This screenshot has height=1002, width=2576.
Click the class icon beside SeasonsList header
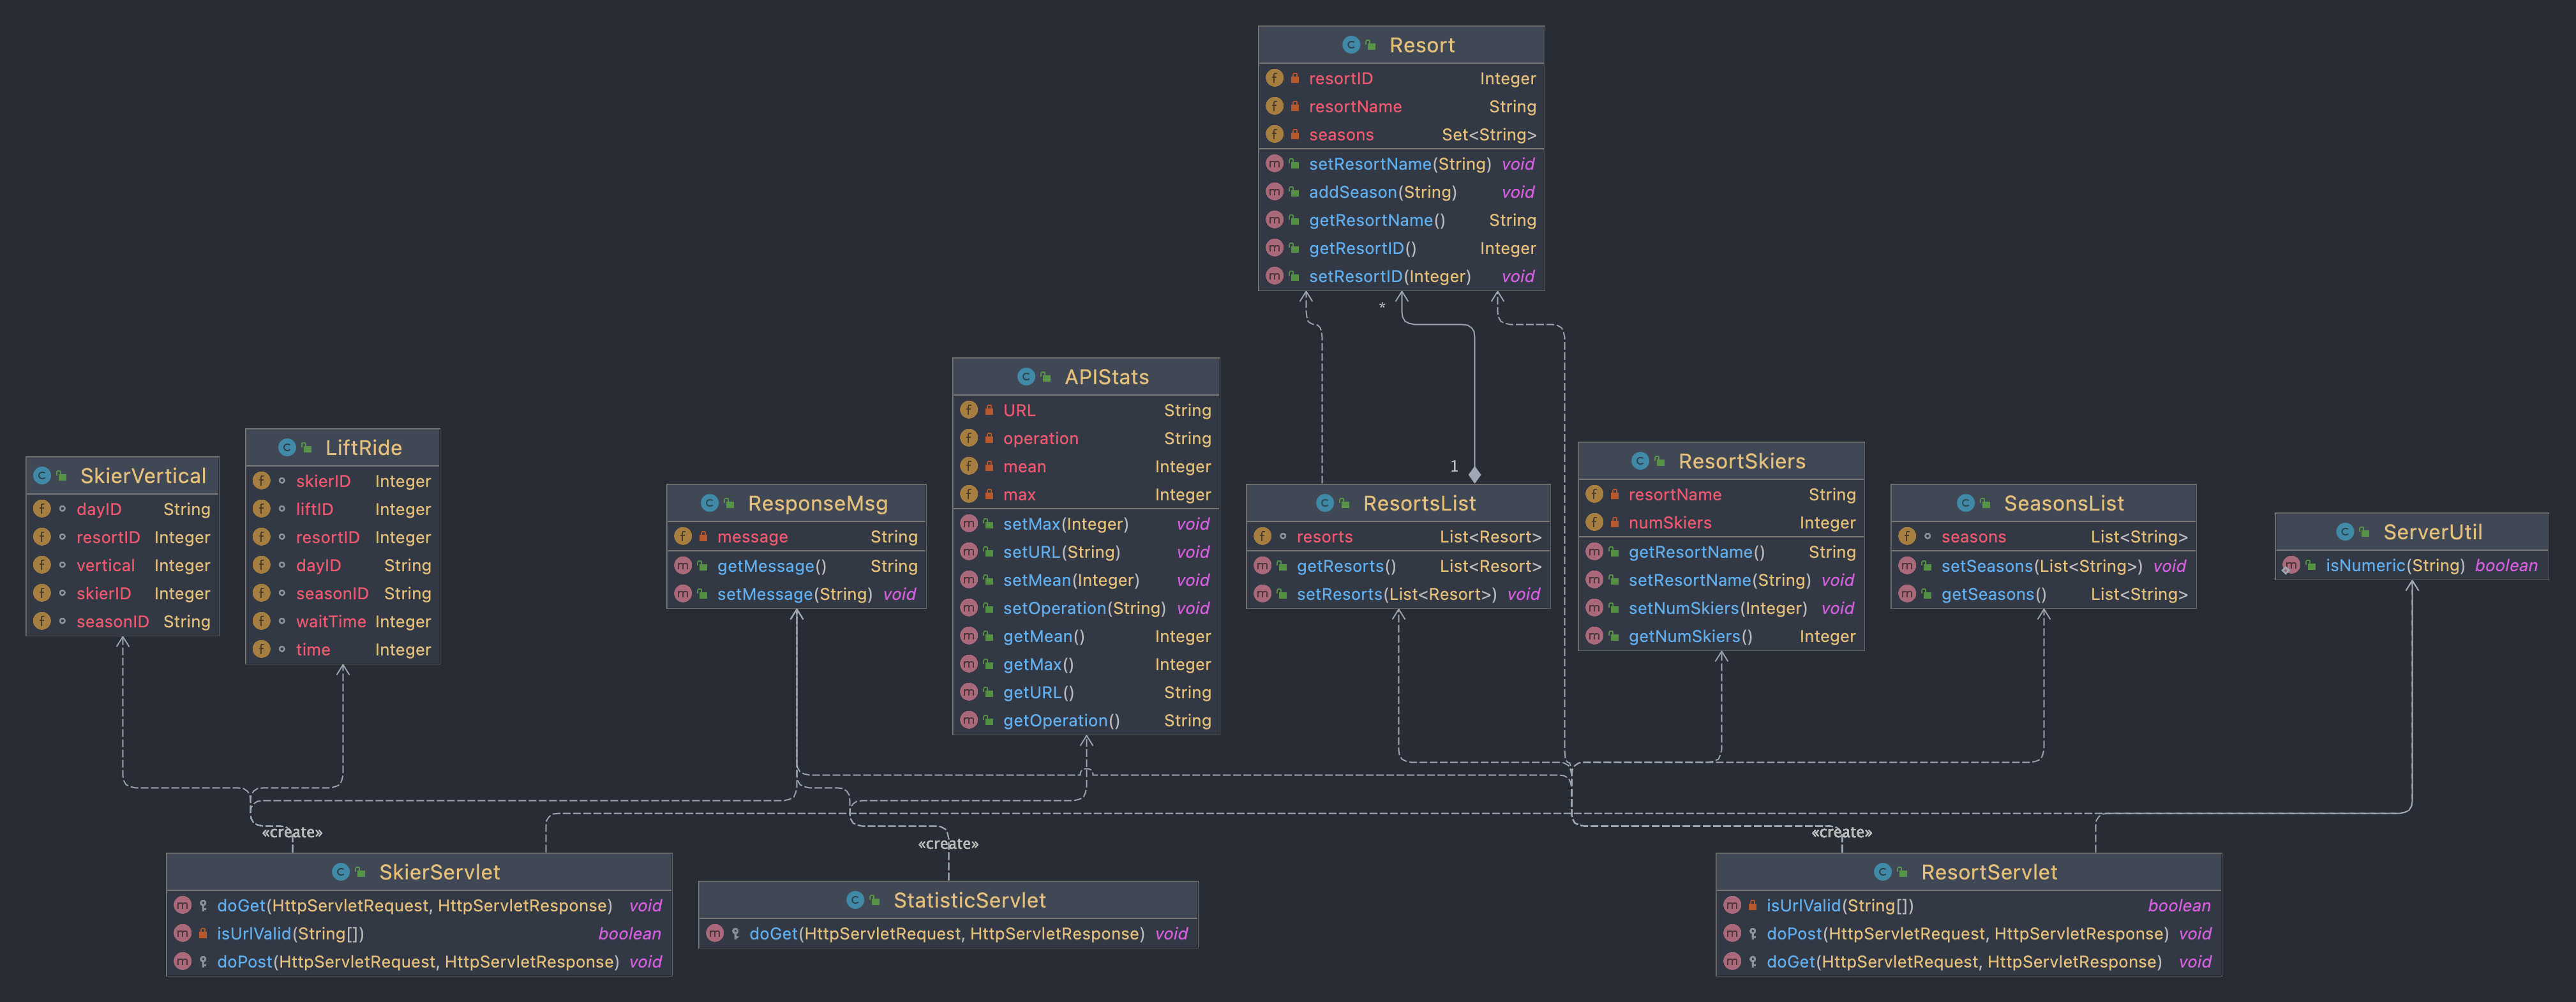(x=1965, y=503)
